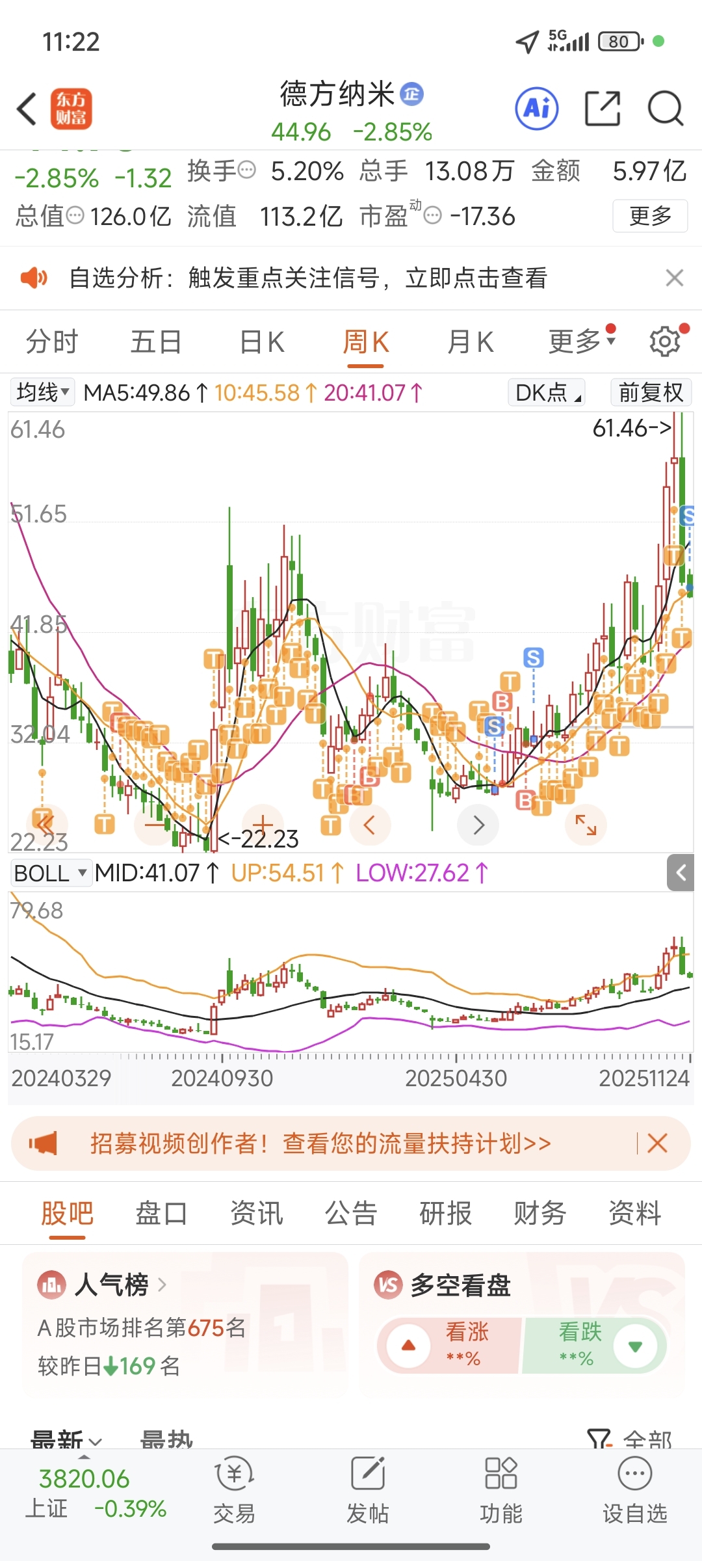Open the 均线 indicator dropdown

click(x=43, y=392)
